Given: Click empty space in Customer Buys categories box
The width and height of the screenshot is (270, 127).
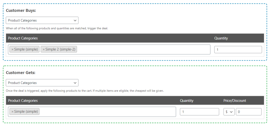Looking at the screenshot, I should (x=142, y=50).
